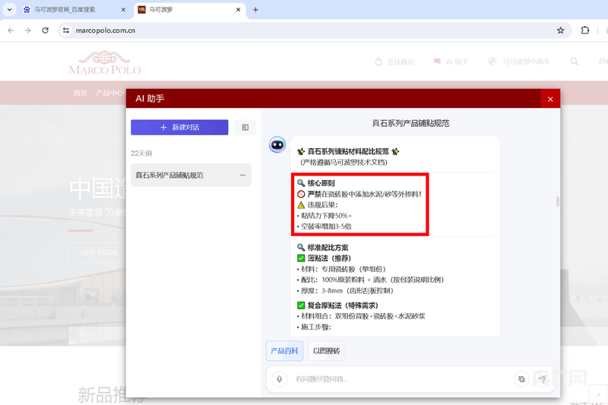Click the 有问题尽管问我 input field
This screenshot has height=405, width=608.
pyautogui.click(x=400, y=379)
